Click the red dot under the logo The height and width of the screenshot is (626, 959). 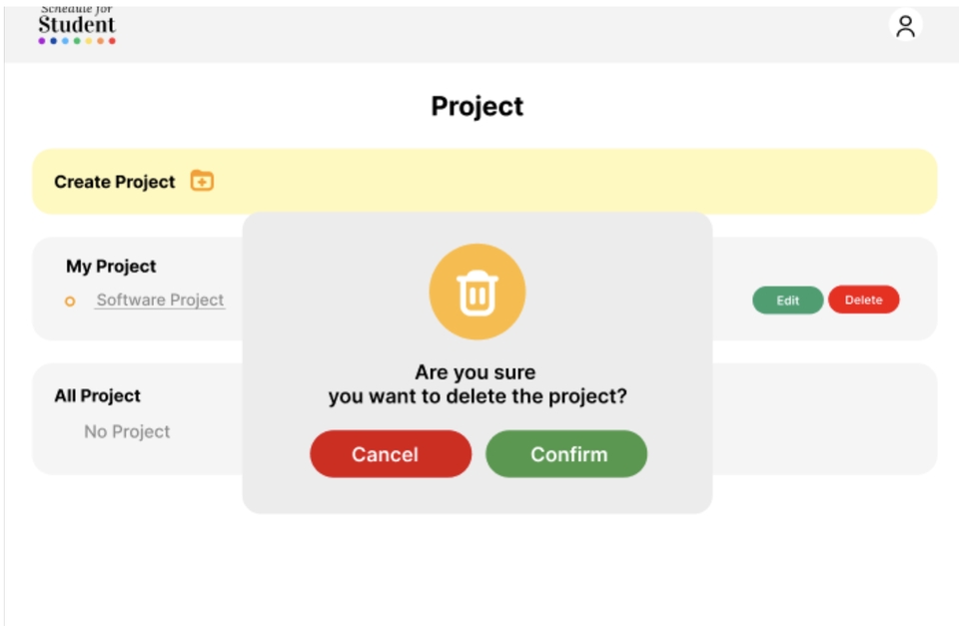pyautogui.click(x=112, y=41)
